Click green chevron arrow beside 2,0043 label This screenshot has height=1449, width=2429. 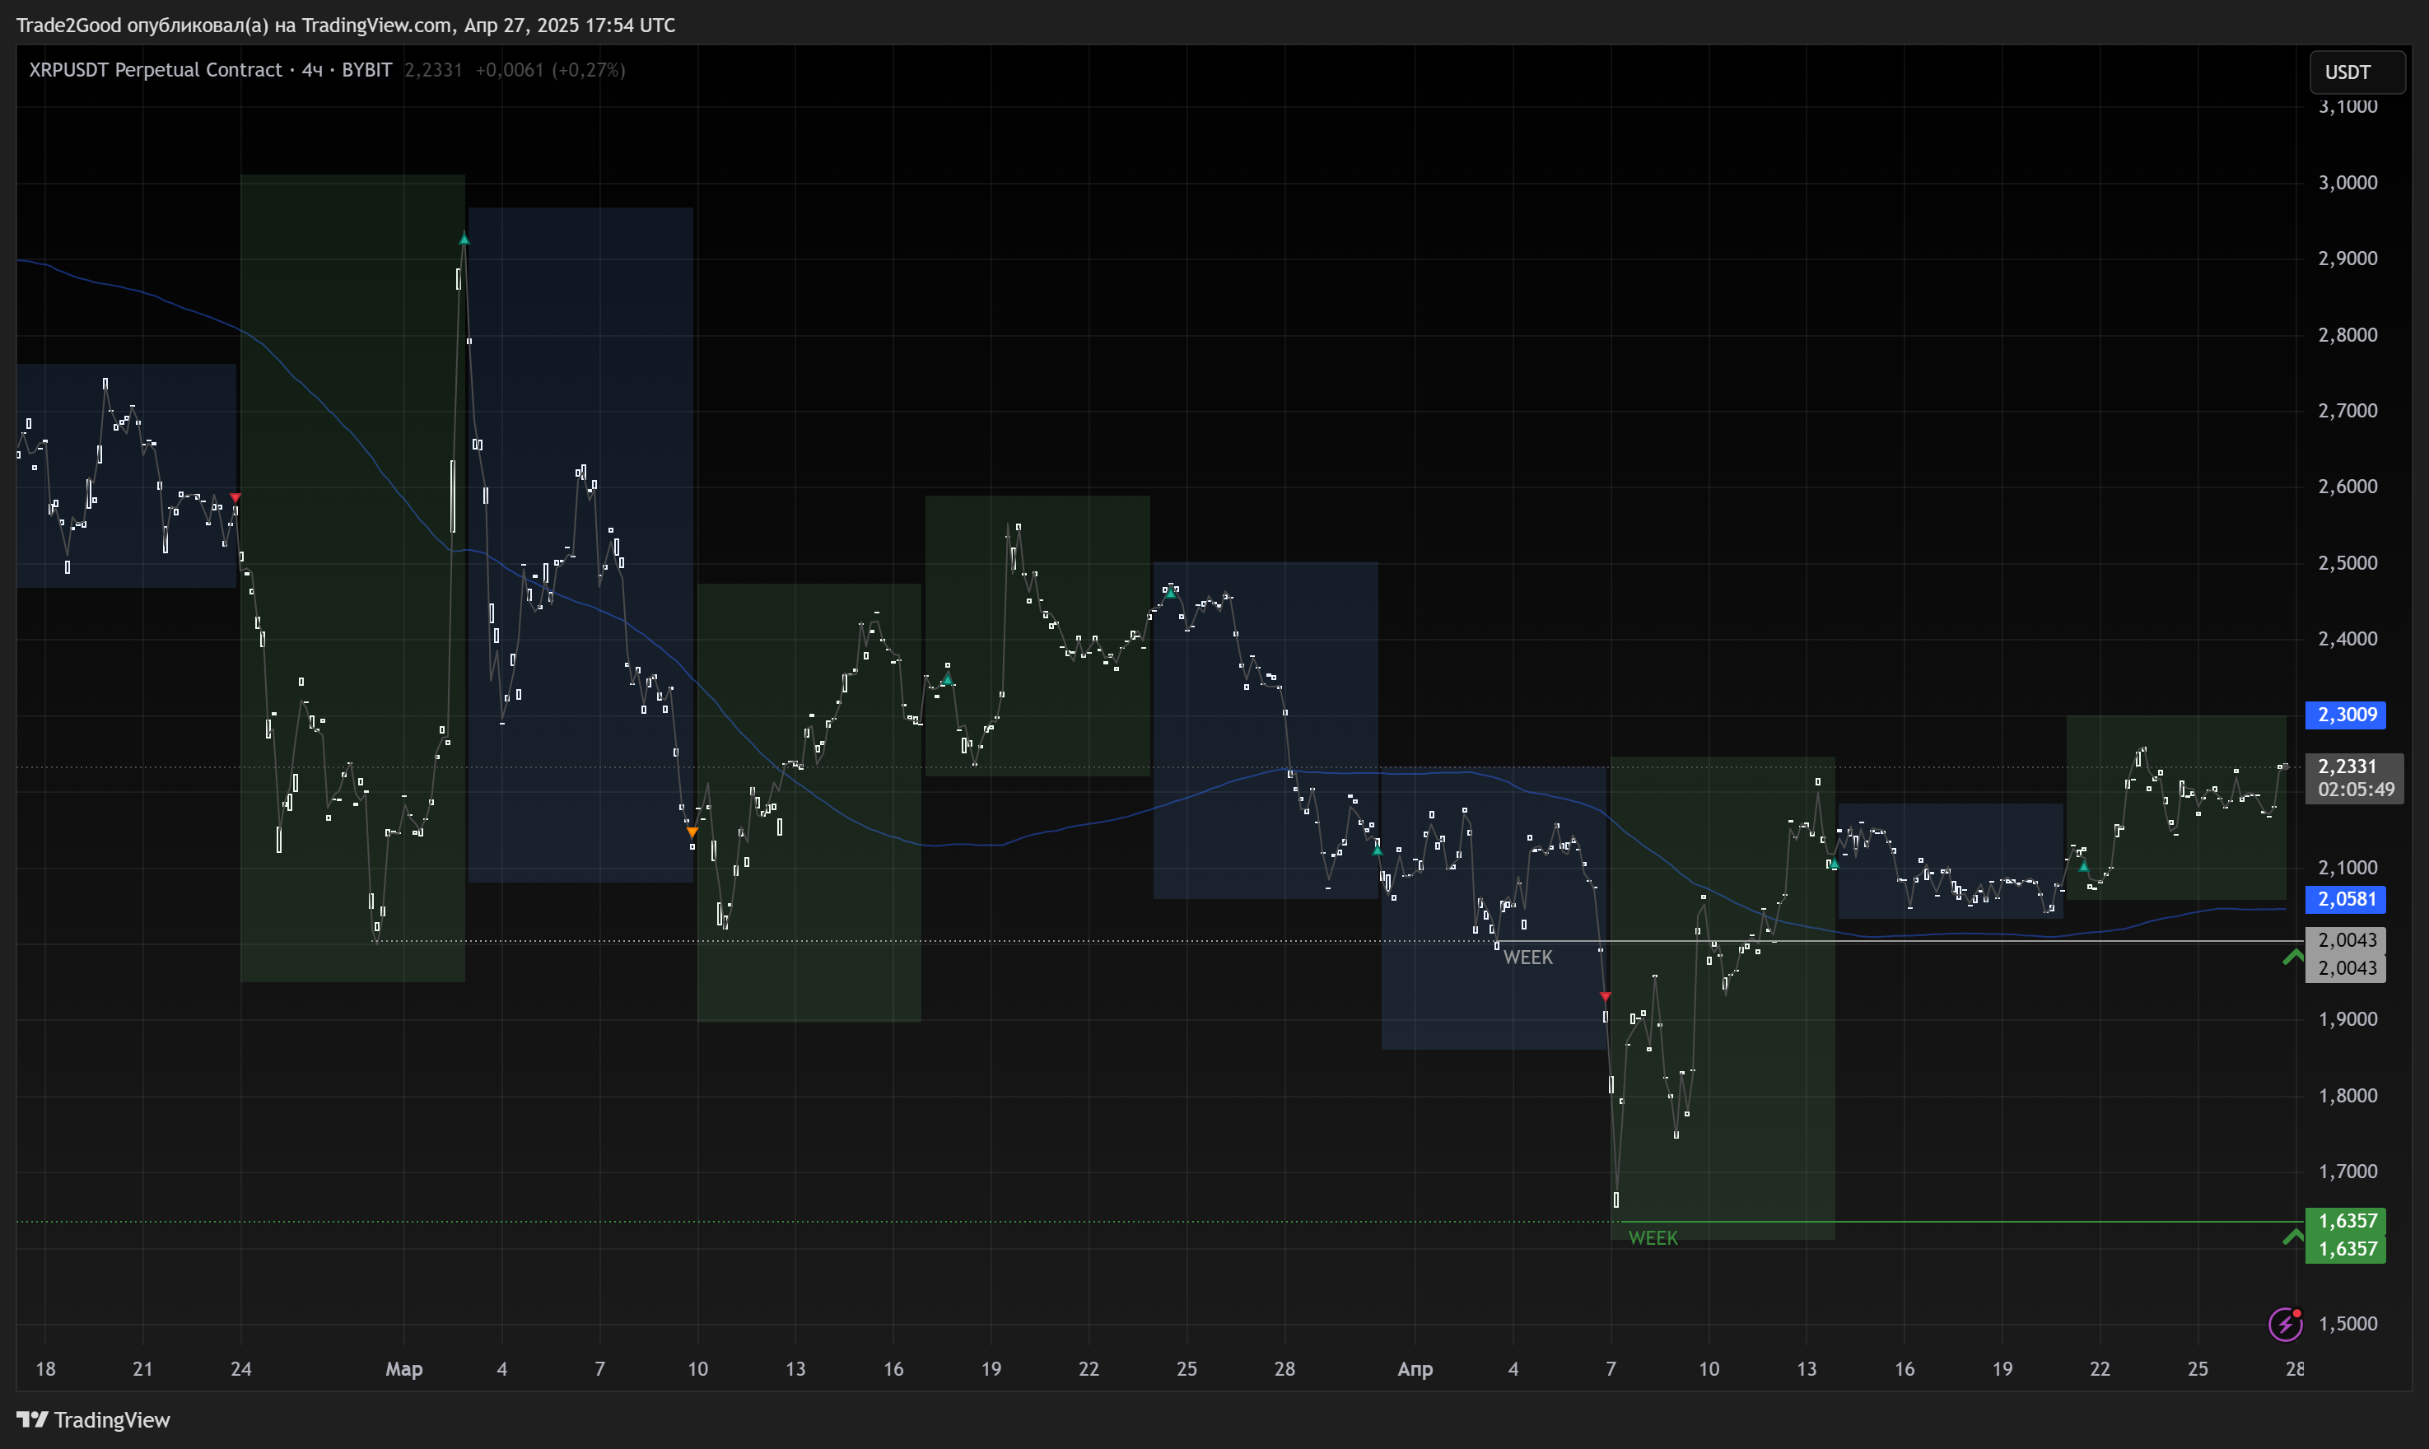2293,957
